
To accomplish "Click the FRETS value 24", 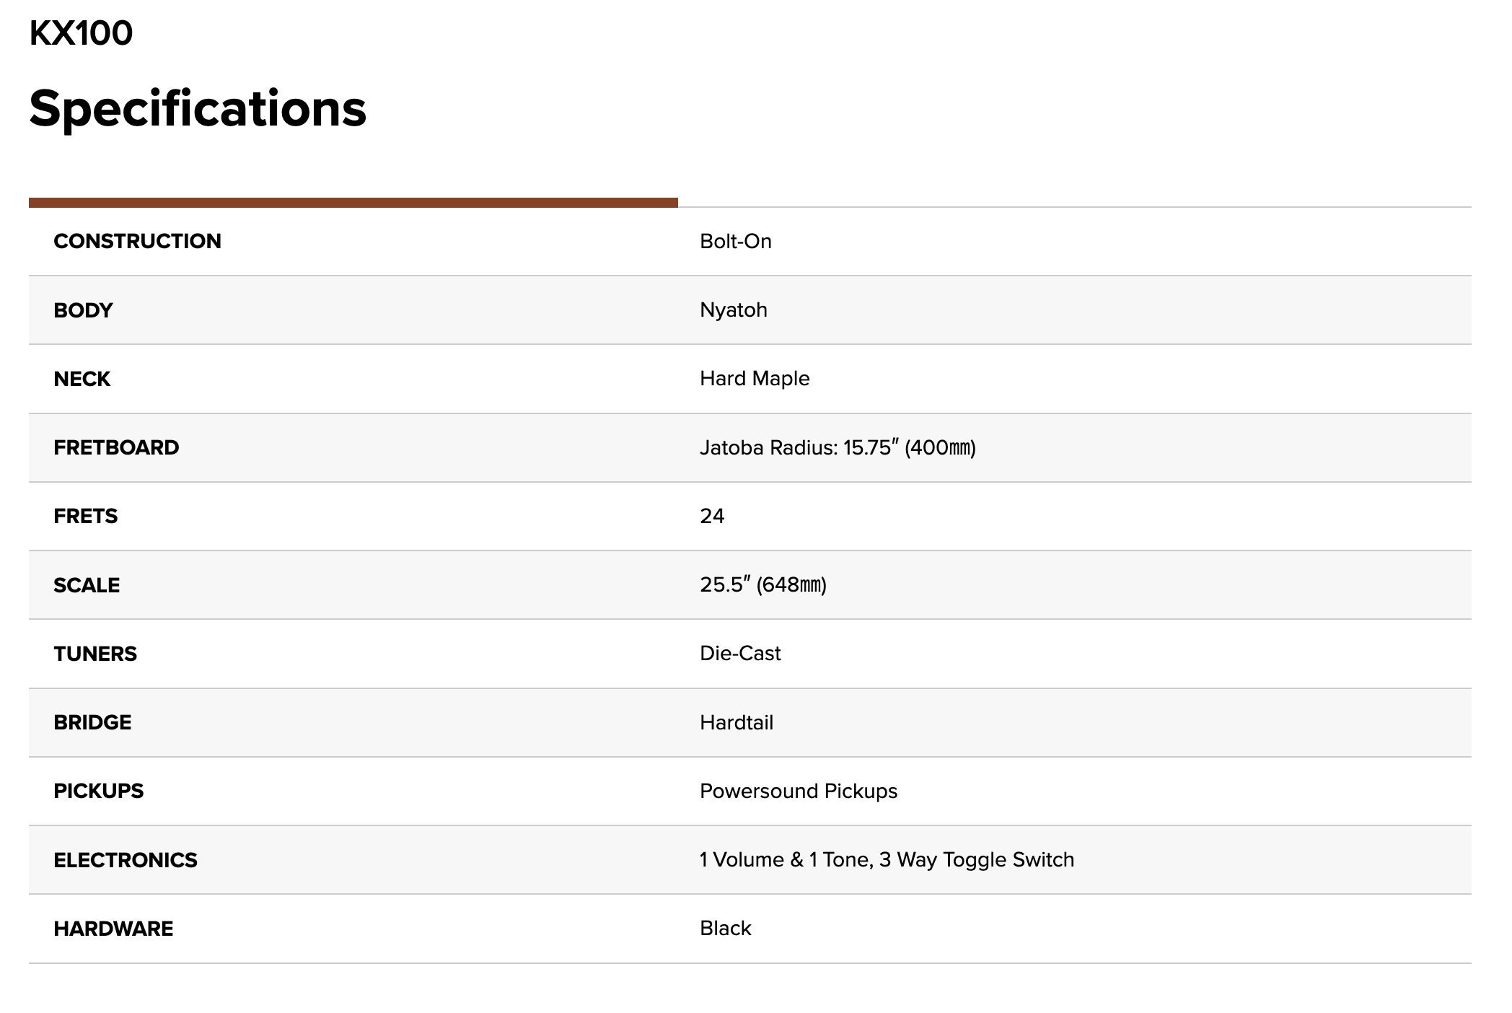I will 712,516.
